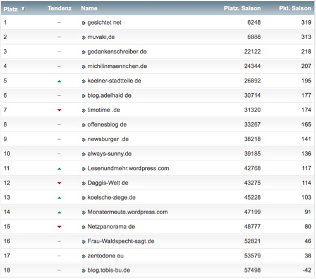The height and width of the screenshot is (279, 316).
Task: Click the neutral dash tendency for gesichtet net
Action: click(59, 23)
